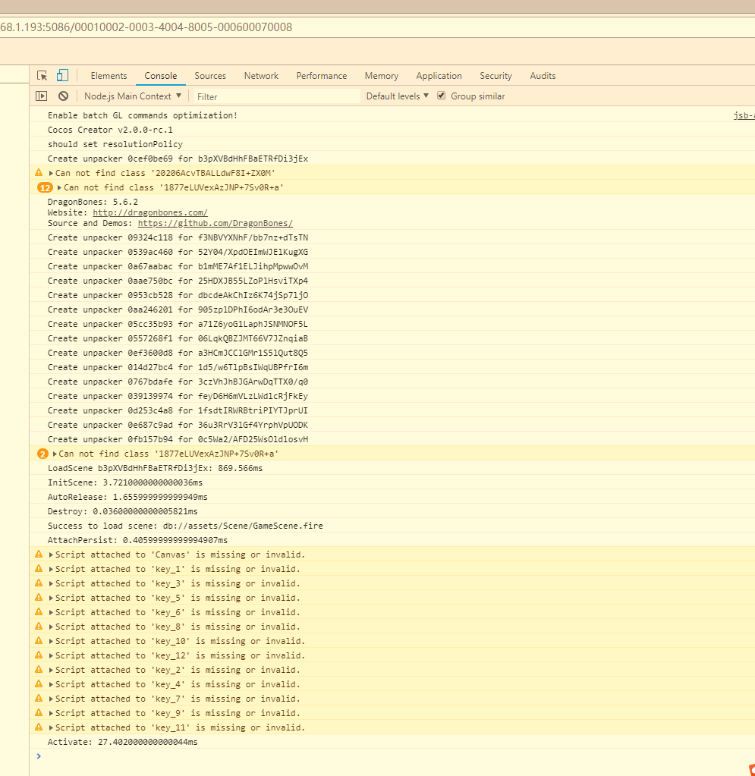Screen dimensions: 755x776
Task: Select the 'Create unpacker 09324c118' log line
Action: (x=178, y=237)
